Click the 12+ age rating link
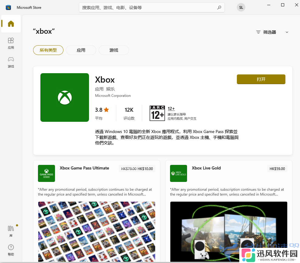The width and height of the screenshot is (300, 263). [x=171, y=108]
